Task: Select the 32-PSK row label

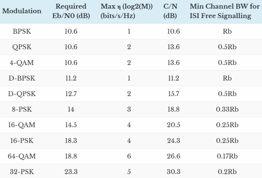Action: click(x=22, y=172)
